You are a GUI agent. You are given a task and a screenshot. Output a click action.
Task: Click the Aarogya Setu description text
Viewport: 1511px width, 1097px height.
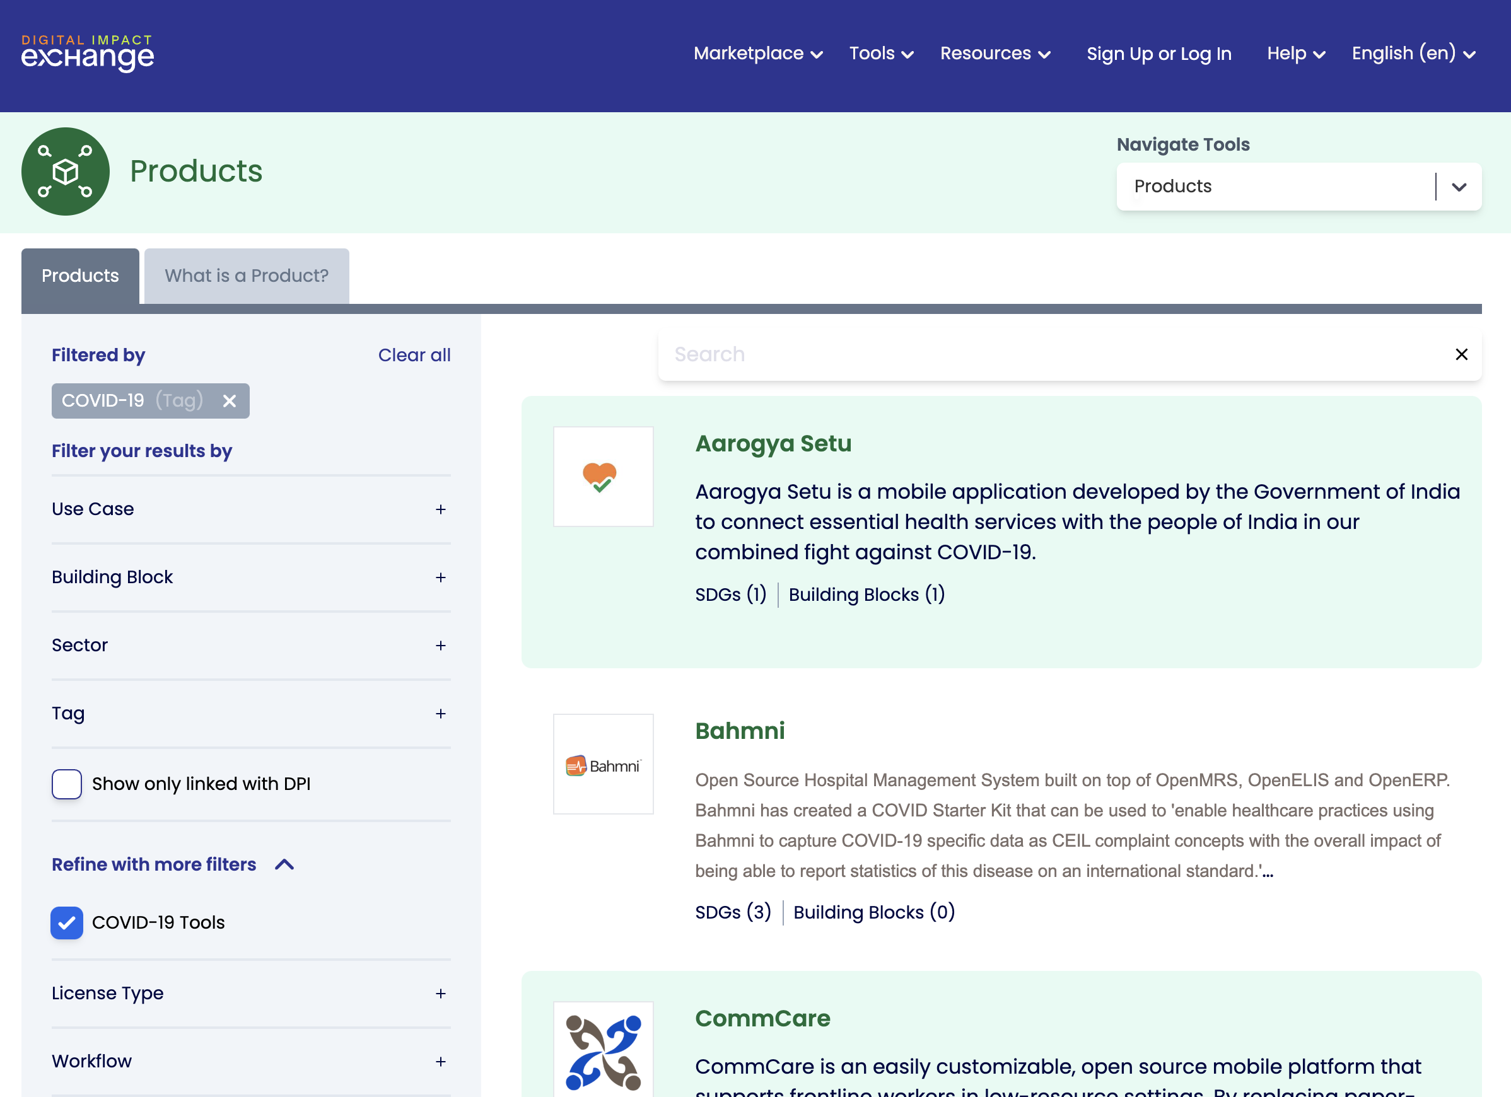tap(1076, 521)
